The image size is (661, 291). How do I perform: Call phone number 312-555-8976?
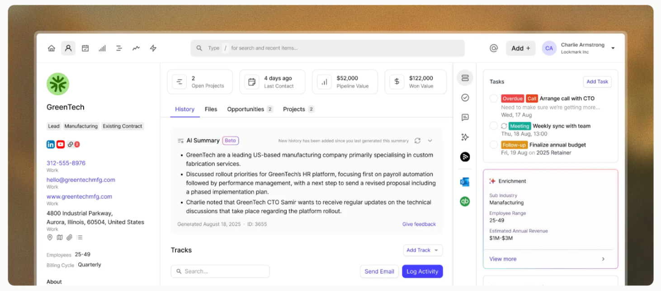66,163
